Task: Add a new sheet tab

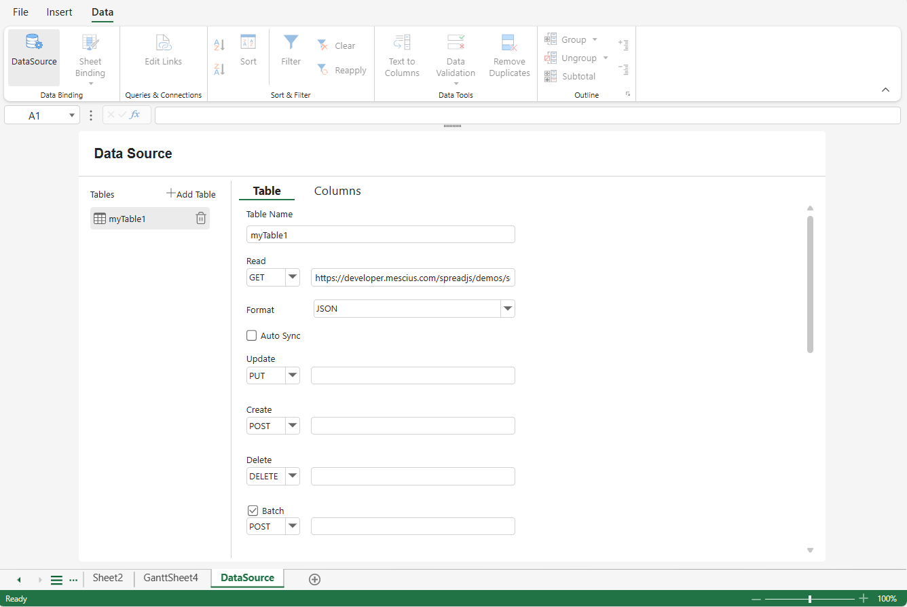Action: tap(314, 579)
